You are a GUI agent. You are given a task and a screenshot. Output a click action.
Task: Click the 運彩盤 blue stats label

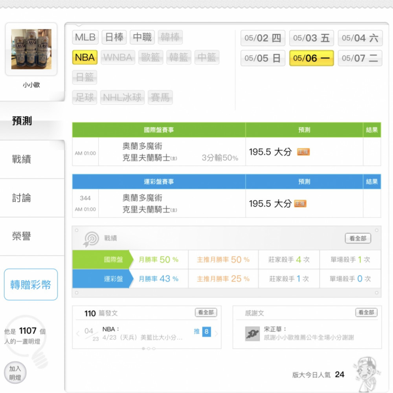pos(103,279)
